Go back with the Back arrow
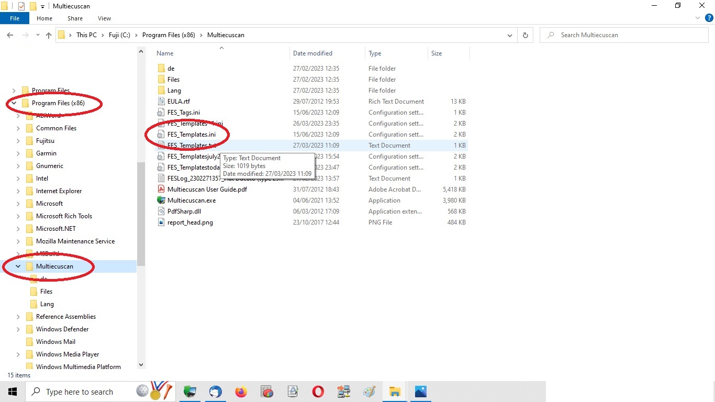The width and height of the screenshot is (715, 402). point(10,35)
